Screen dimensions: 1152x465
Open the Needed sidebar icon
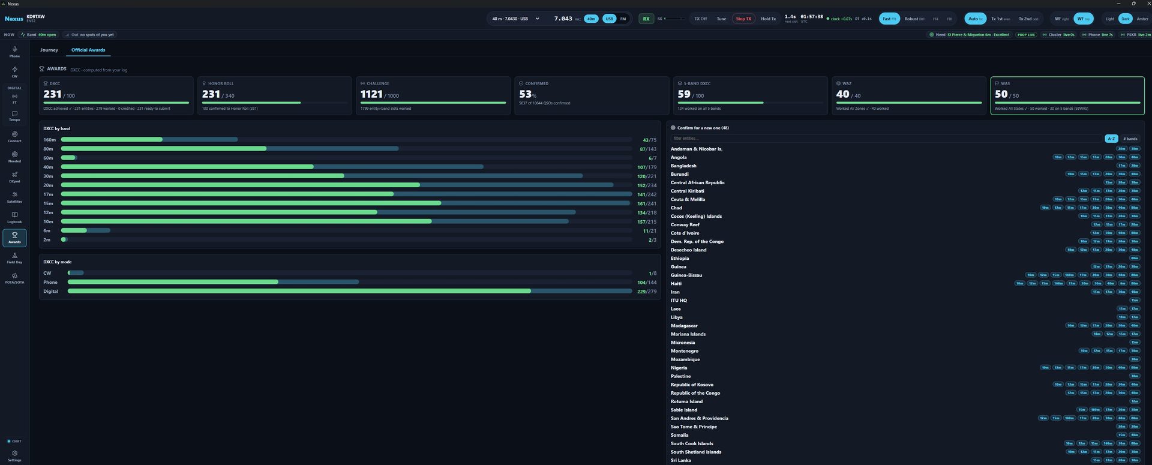click(14, 157)
